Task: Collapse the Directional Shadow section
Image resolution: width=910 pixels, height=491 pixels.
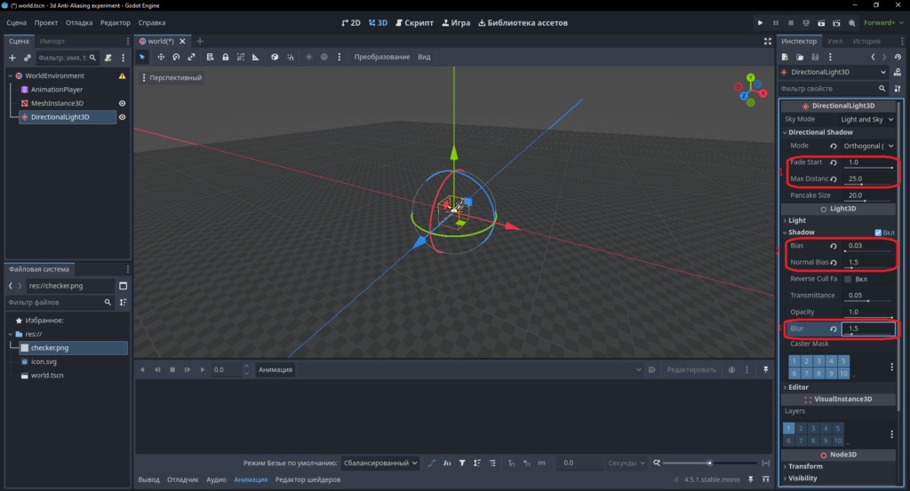Action: point(838,132)
